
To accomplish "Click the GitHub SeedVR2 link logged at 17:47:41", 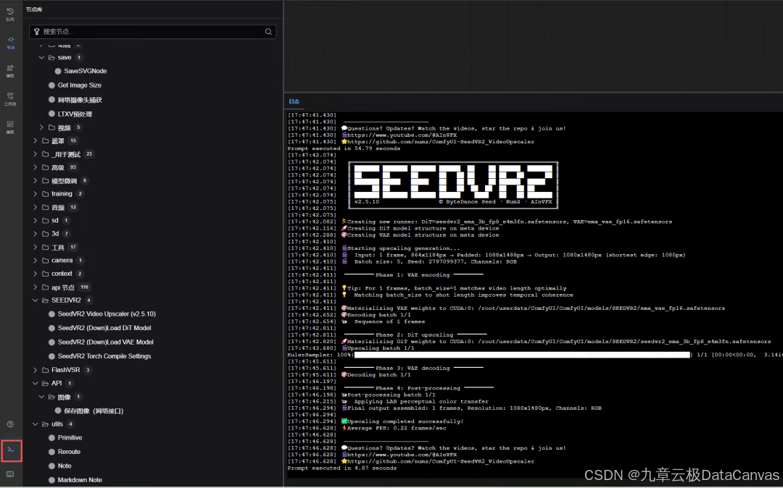I will (441, 142).
